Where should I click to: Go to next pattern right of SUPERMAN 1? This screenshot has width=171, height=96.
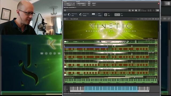(x=115, y=42)
